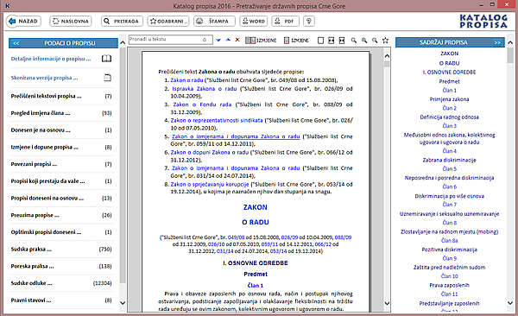Open 'Skenirana verzija propisa' page icon
Image resolution: width=518 pixels, height=316 pixels.
pyautogui.click(x=107, y=78)
